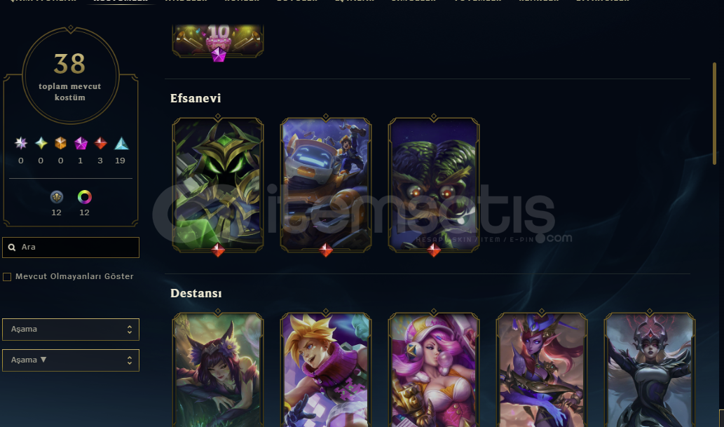724x427 pixels.
Task: Click the vertical scrollbar thumb on the right
Action: pos(714,114)
